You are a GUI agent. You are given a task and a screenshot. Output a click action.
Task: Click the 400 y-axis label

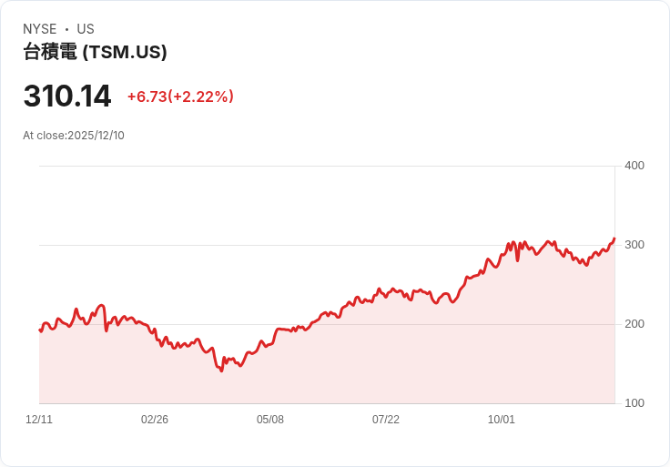634,166
